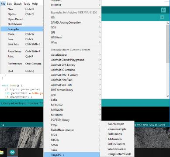Click the tab dropdown arrow icon

[162, 17]
